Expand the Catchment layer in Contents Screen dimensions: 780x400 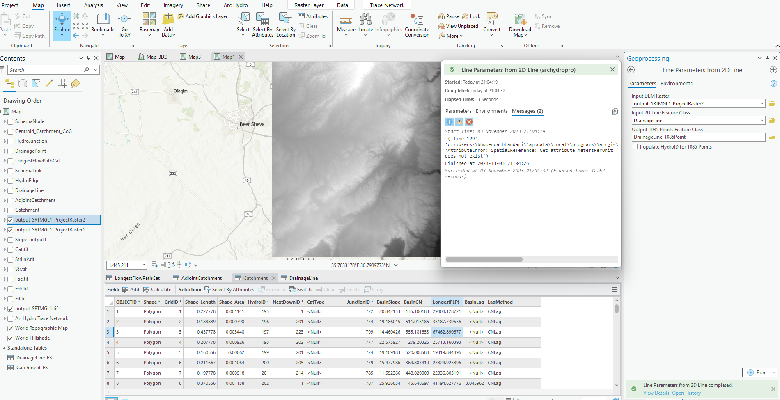4,210
